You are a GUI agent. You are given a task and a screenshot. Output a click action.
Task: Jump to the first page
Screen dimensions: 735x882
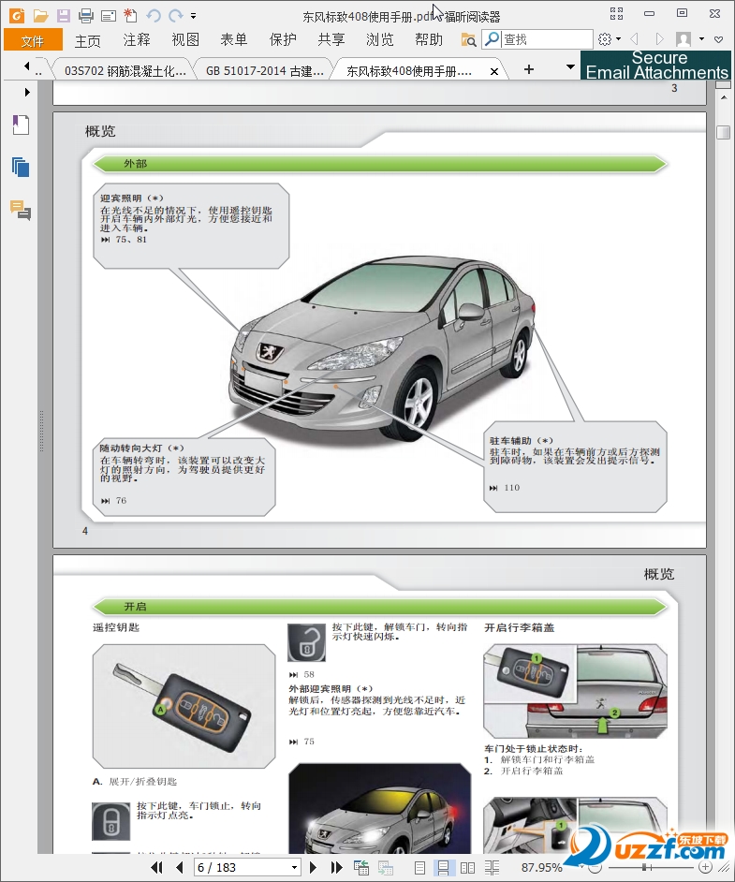pyautogui.click(x=157, y=868)
